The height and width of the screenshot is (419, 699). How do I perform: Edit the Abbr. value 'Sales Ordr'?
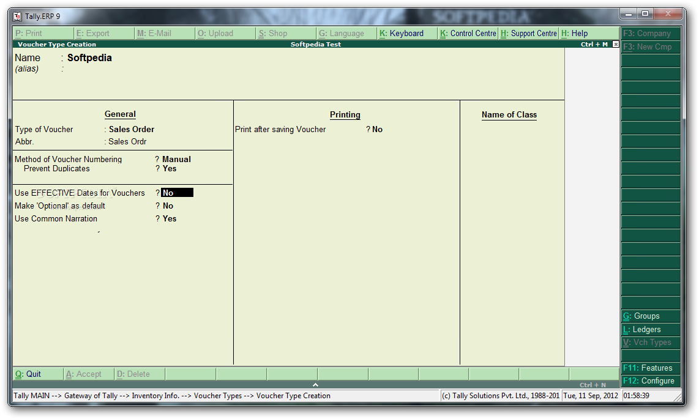pos(127,141)
